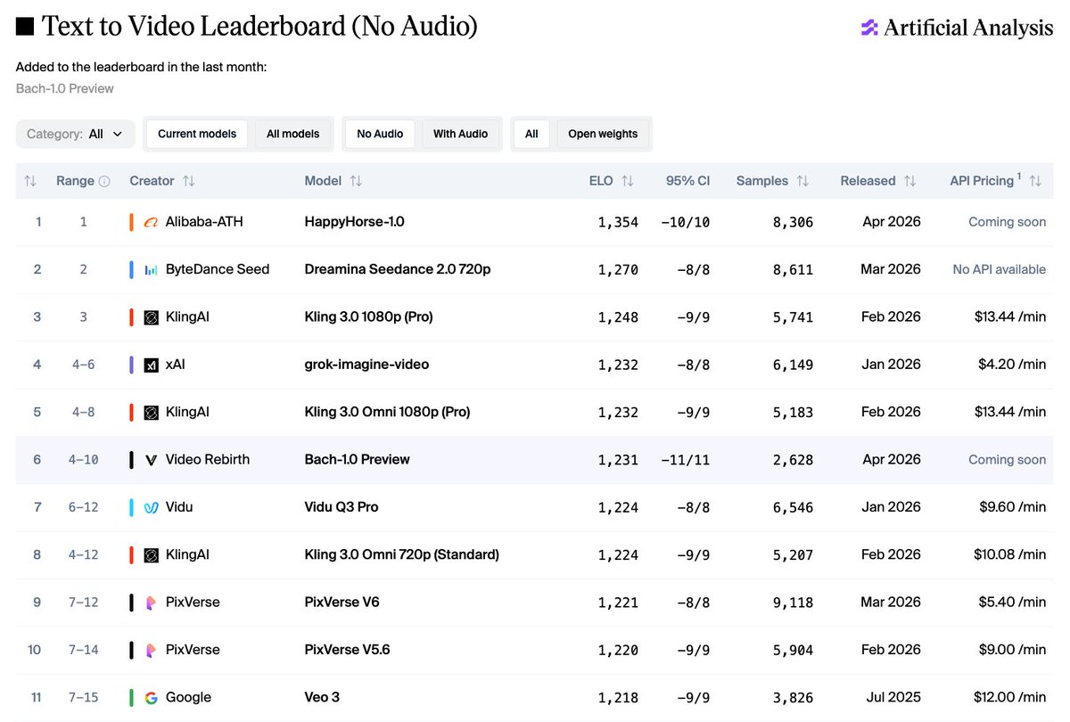Click the Text to Video Leaderboard heading

[x=259, y=27]
